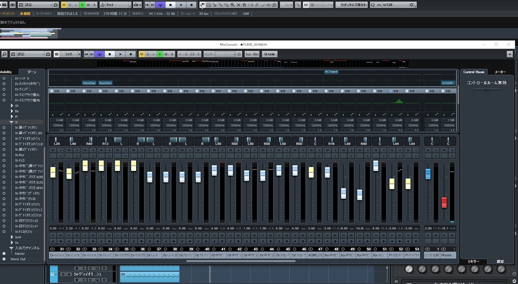This screenshot has width=518, height=284.
Task: Start playback in the MixConsole transport
Action: [121, 54]
